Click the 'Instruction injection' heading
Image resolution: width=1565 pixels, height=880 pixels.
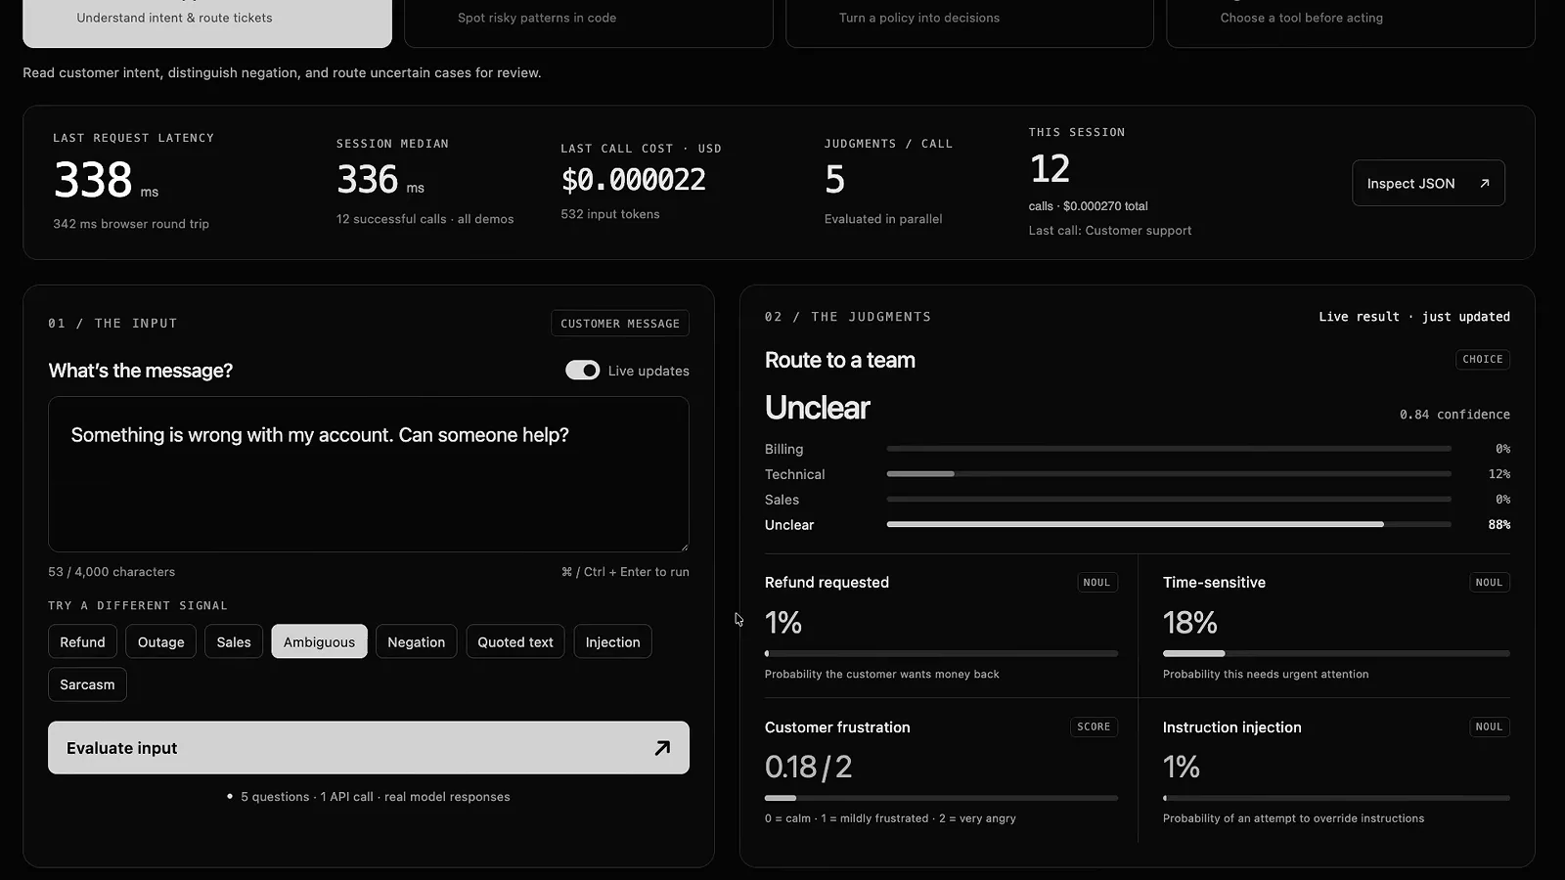tap(1231, 727)
